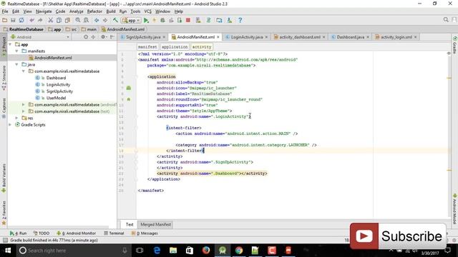The width and height of the screenshot is (458, 257).
Task: Click the Make Project hammer icon
Action: (x=115, y=20)
